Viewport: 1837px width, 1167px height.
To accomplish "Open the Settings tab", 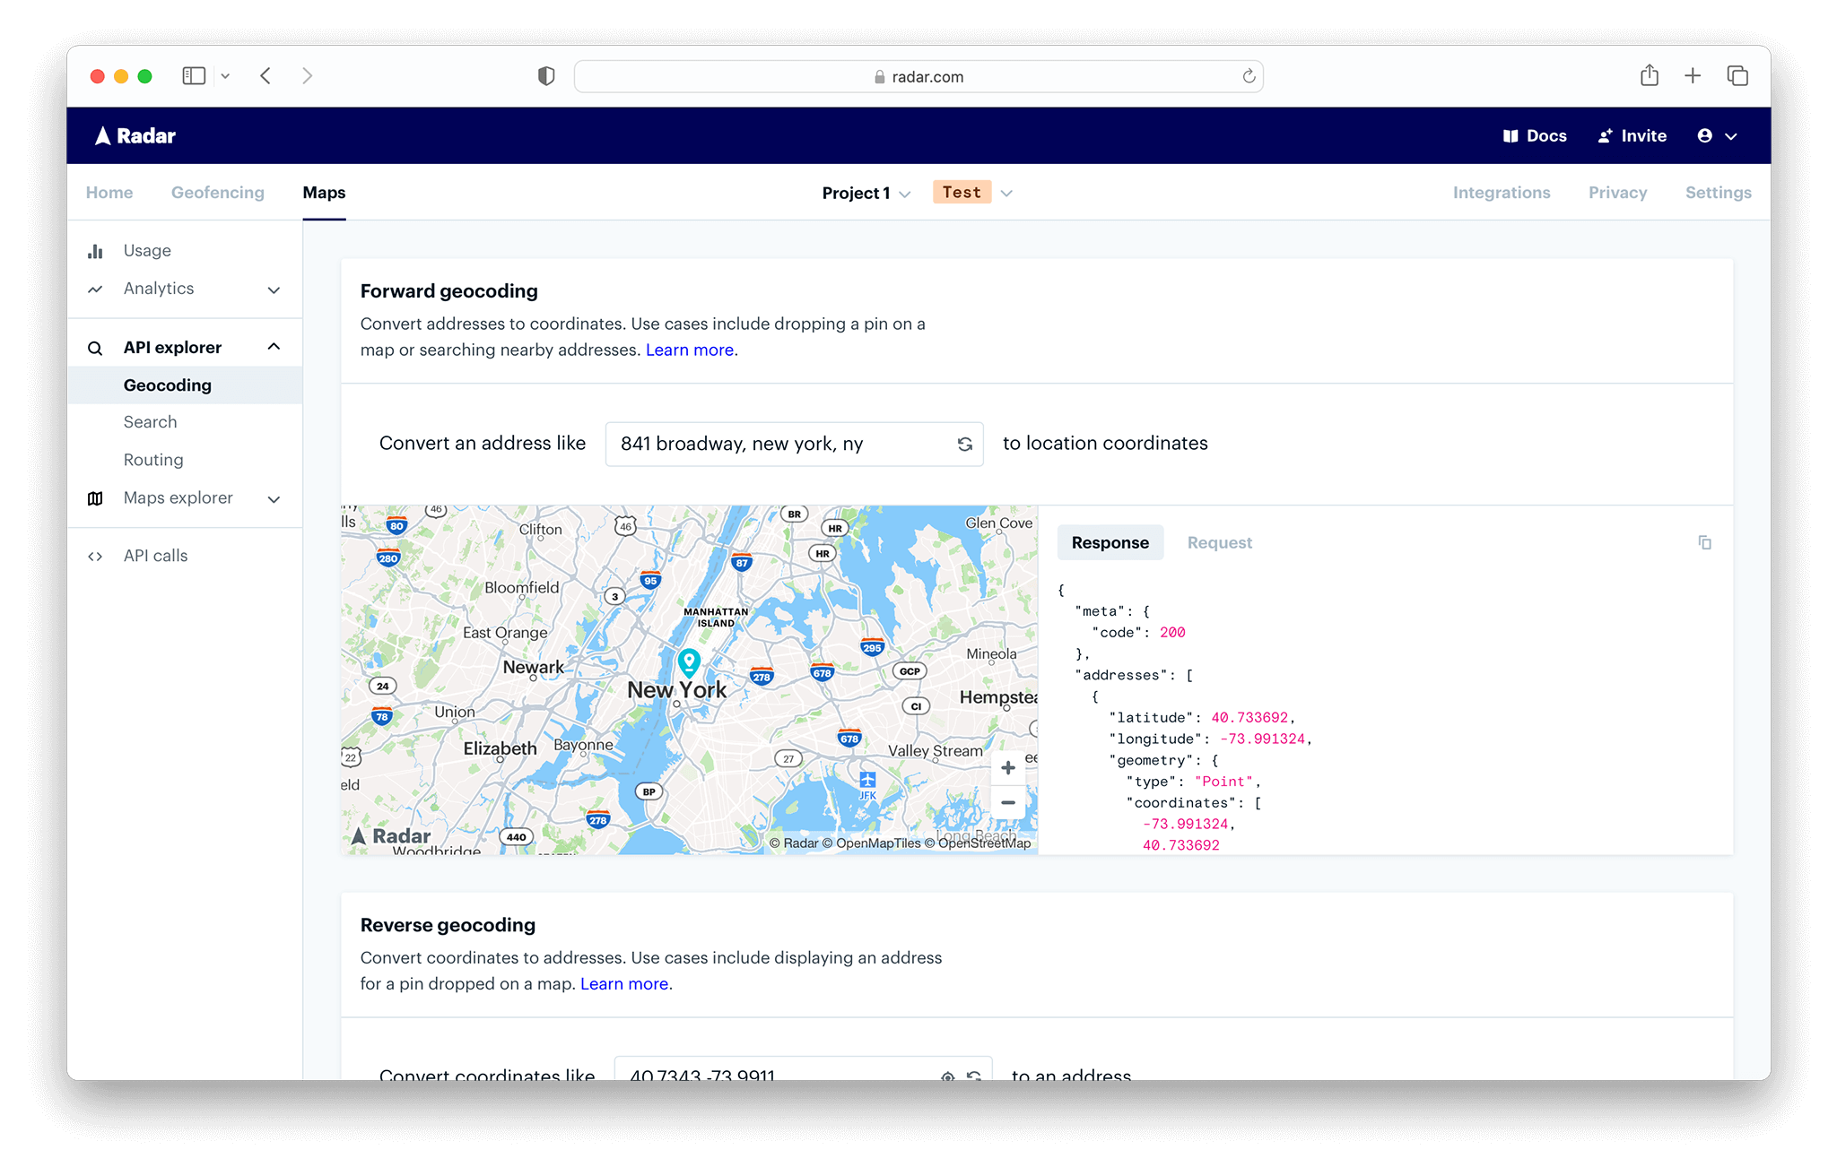I will [1718, 192].
